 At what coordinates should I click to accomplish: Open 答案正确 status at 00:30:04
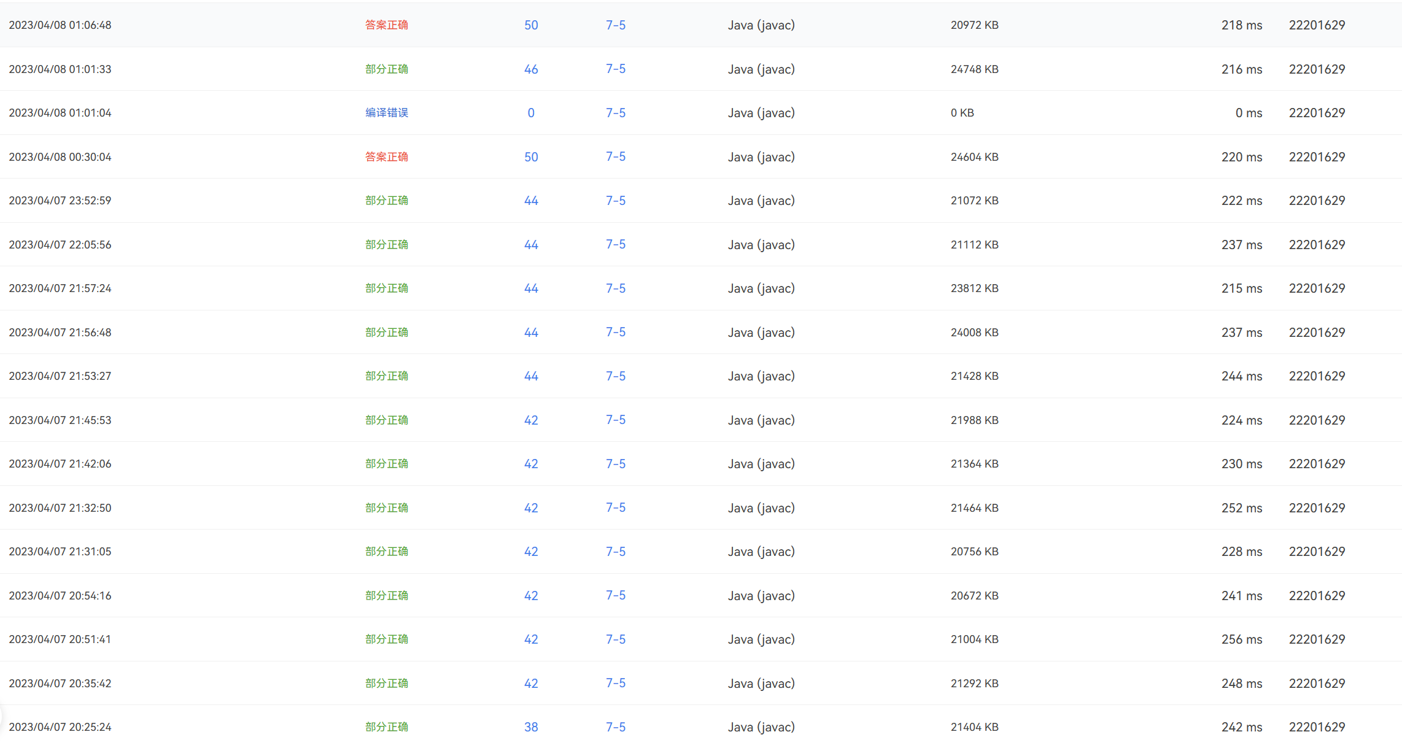(387, 157)
